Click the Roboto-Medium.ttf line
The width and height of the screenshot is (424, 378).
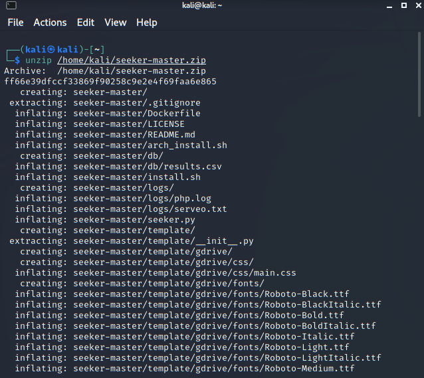[x=185, y=368]
